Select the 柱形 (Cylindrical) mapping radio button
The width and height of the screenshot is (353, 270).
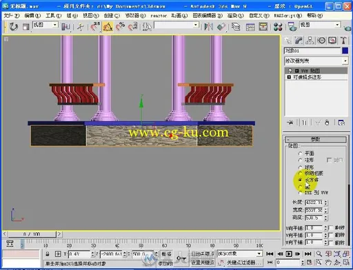click(x=300, y=160)
